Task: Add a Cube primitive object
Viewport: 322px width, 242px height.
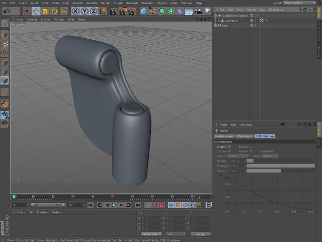Action: tap(144, 11)
